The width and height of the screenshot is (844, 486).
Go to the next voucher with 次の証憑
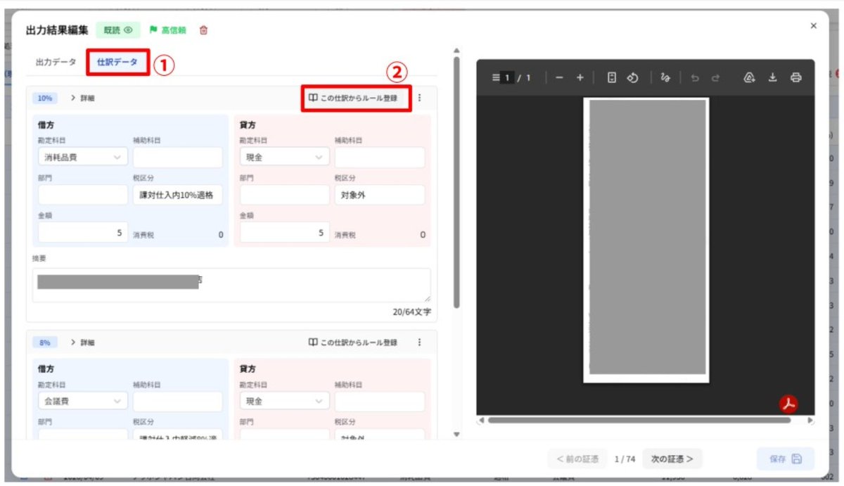click(x=672, y=459)
